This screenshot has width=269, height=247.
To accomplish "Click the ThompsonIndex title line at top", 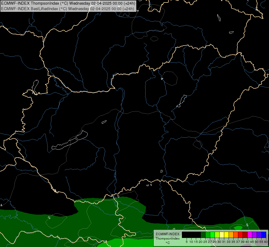I will pyautogui.click(x=68, y=3).
